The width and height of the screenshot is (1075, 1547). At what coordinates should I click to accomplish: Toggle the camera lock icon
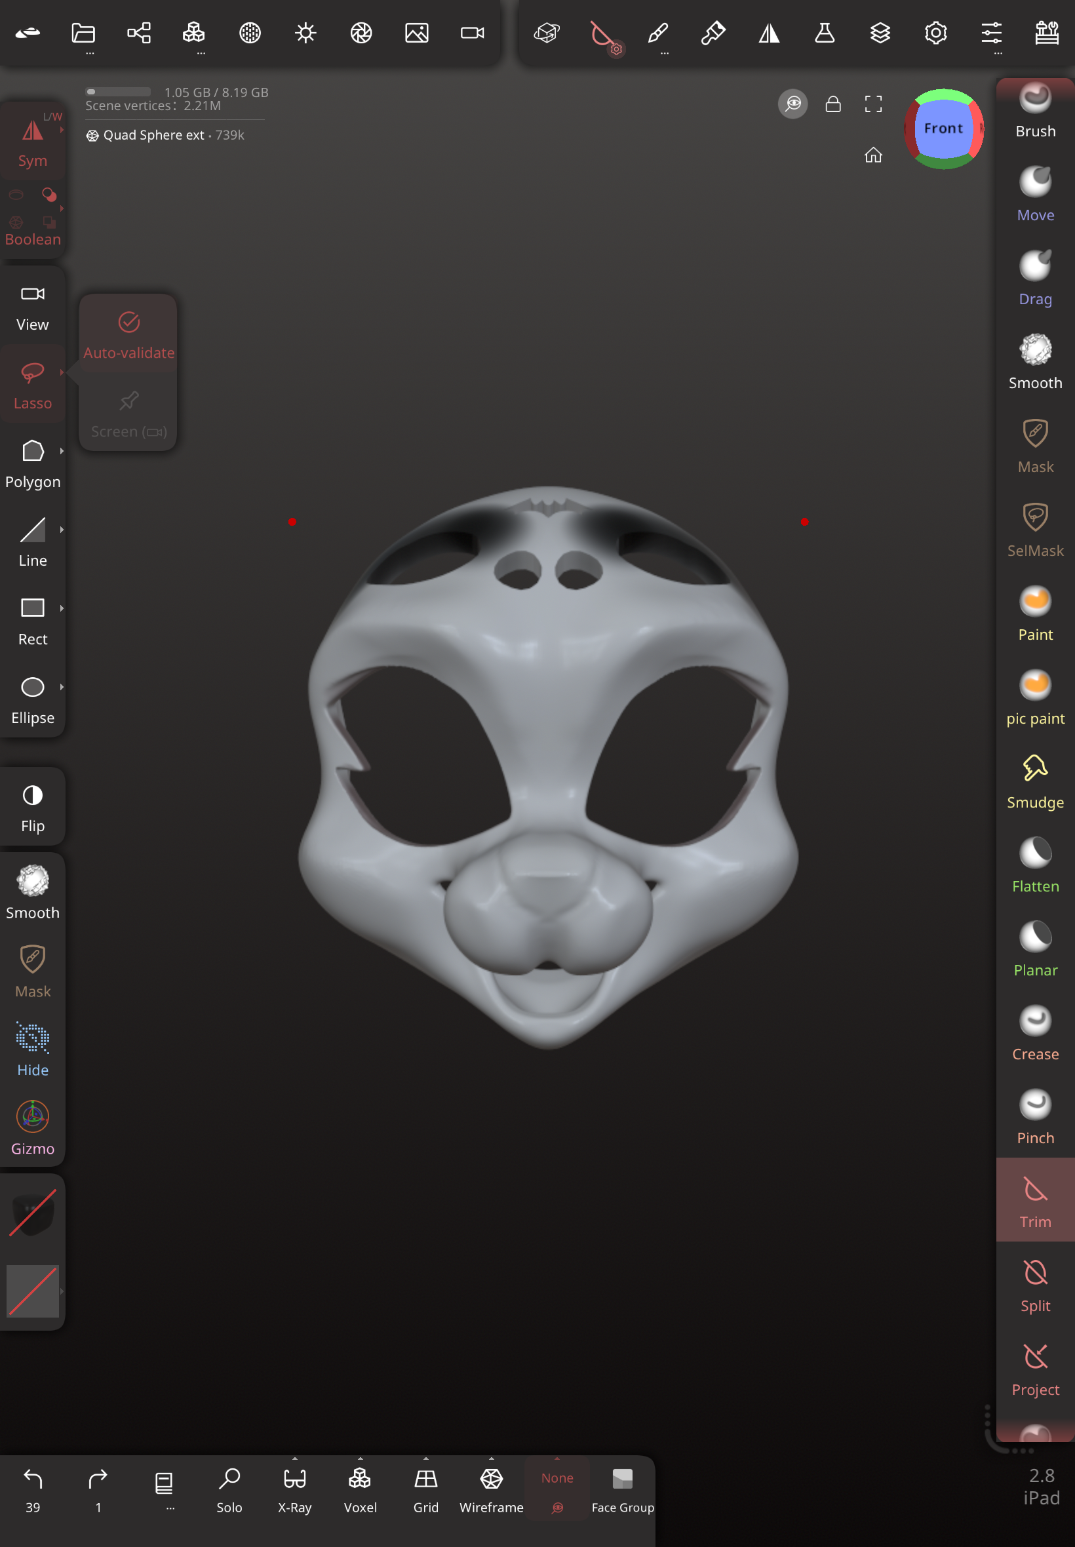tap(833, 104)
